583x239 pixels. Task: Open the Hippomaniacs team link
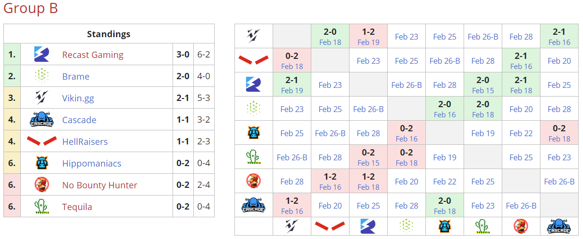(92, 164)
